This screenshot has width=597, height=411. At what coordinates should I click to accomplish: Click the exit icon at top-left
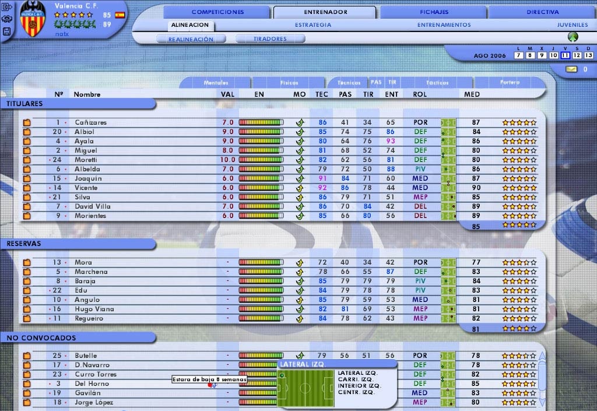pyautogui.click(x=7, y=7)
